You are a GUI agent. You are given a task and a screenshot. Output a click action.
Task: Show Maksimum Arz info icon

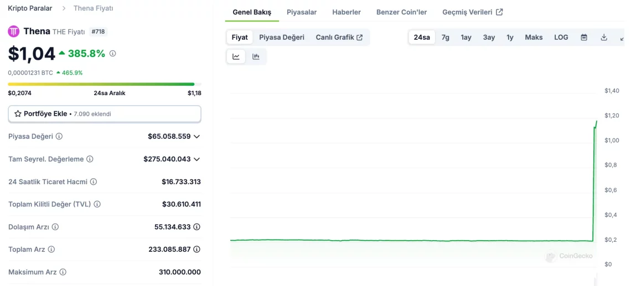pyautogui.click(x=63, y=272)
